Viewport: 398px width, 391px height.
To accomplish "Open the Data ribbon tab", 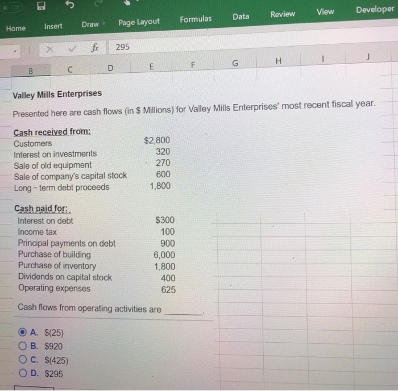I will point(241,16).
